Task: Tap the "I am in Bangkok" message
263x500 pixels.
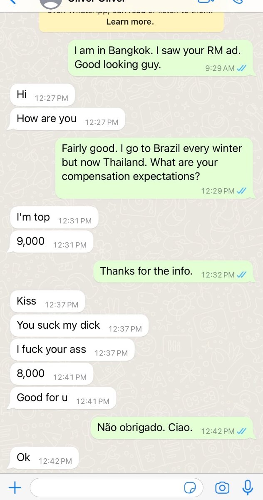Action: coord(161,58)
